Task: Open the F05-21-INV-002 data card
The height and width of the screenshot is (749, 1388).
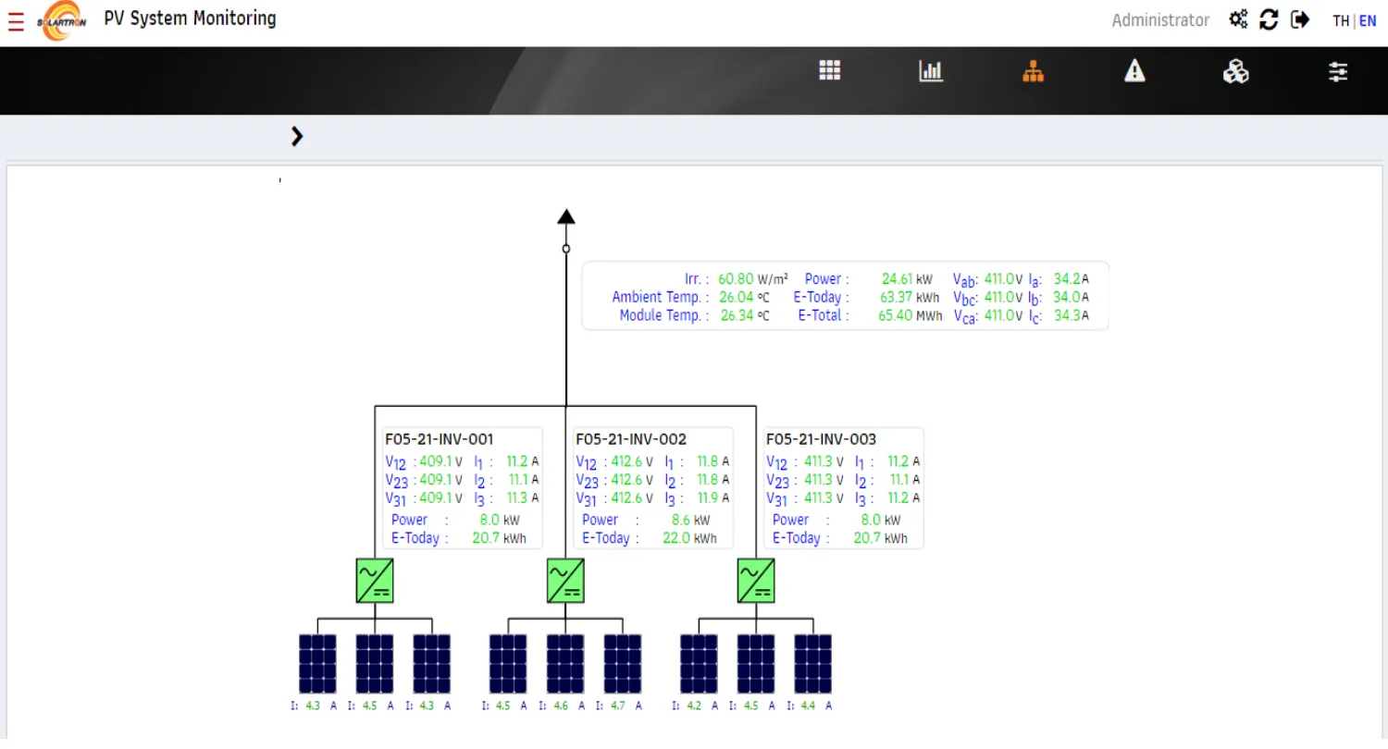Action: pos(653,488)
